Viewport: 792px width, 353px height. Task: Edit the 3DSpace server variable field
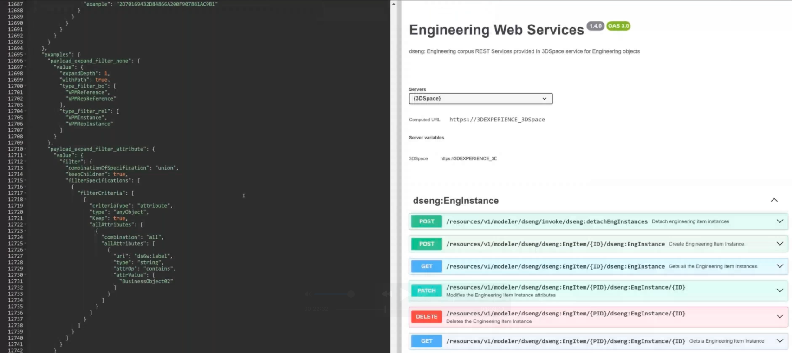[x=468, y=158]
